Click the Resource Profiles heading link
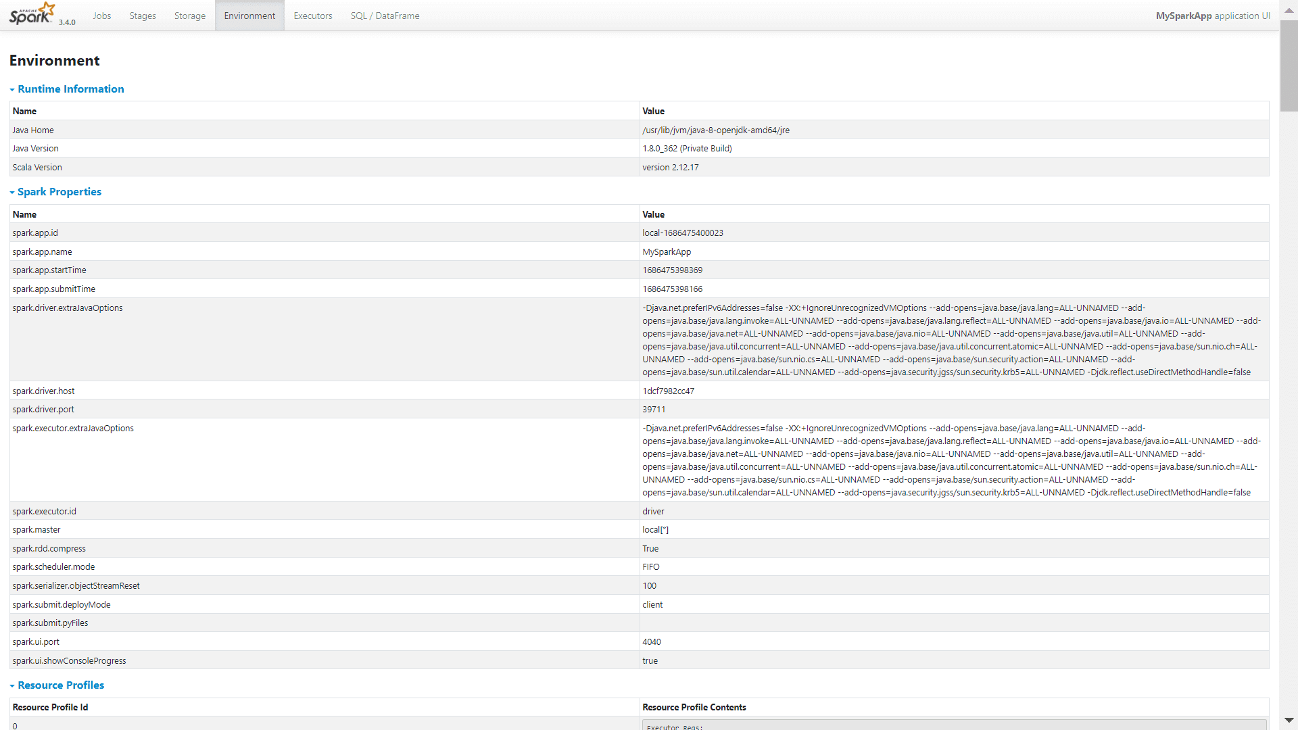 [61, 685]
